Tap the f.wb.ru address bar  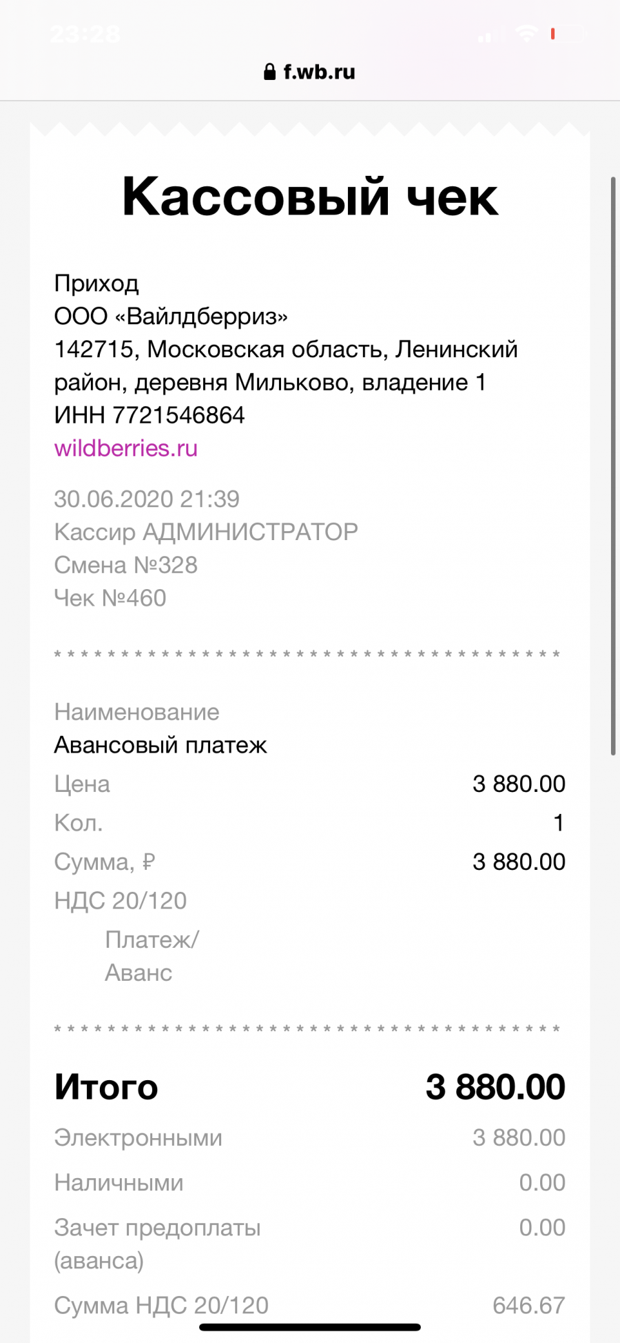pyautogui.click(x=310, y=72)
